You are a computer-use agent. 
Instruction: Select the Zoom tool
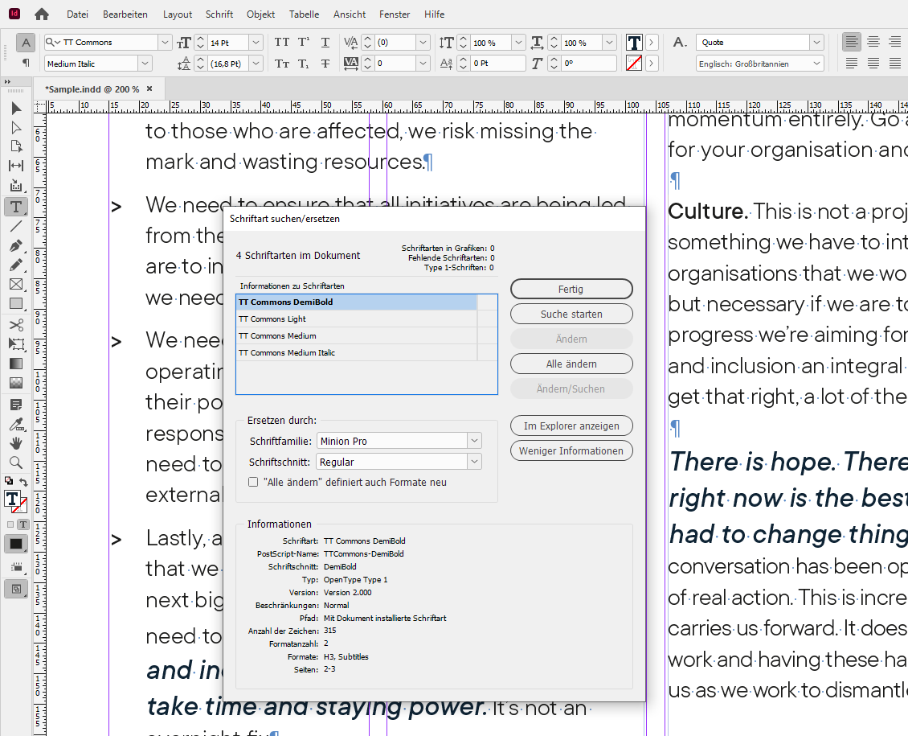pyautogui.click(x=16, y=463)
